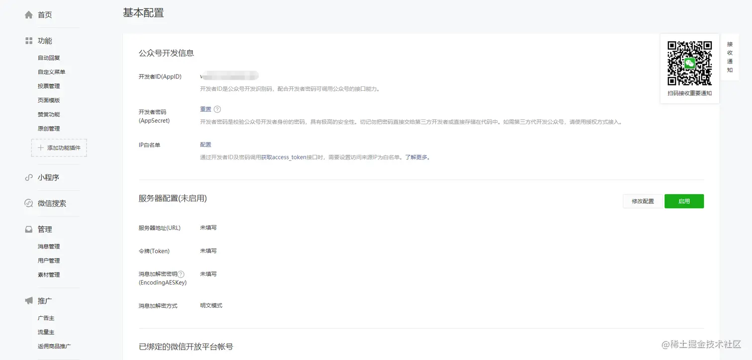Click the 小程序 link icon
The image size is (752, 360).
[29, 177]
